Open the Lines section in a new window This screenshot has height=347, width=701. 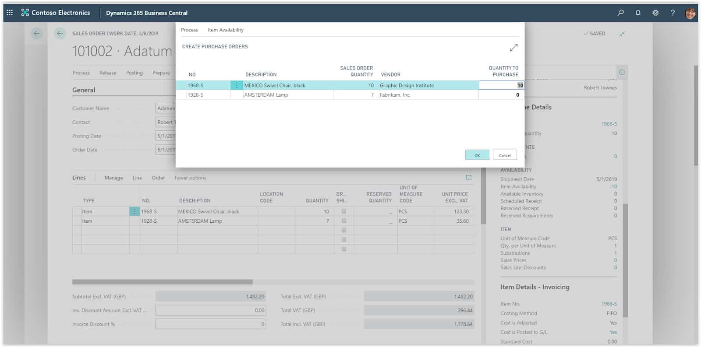click(468, 177)
